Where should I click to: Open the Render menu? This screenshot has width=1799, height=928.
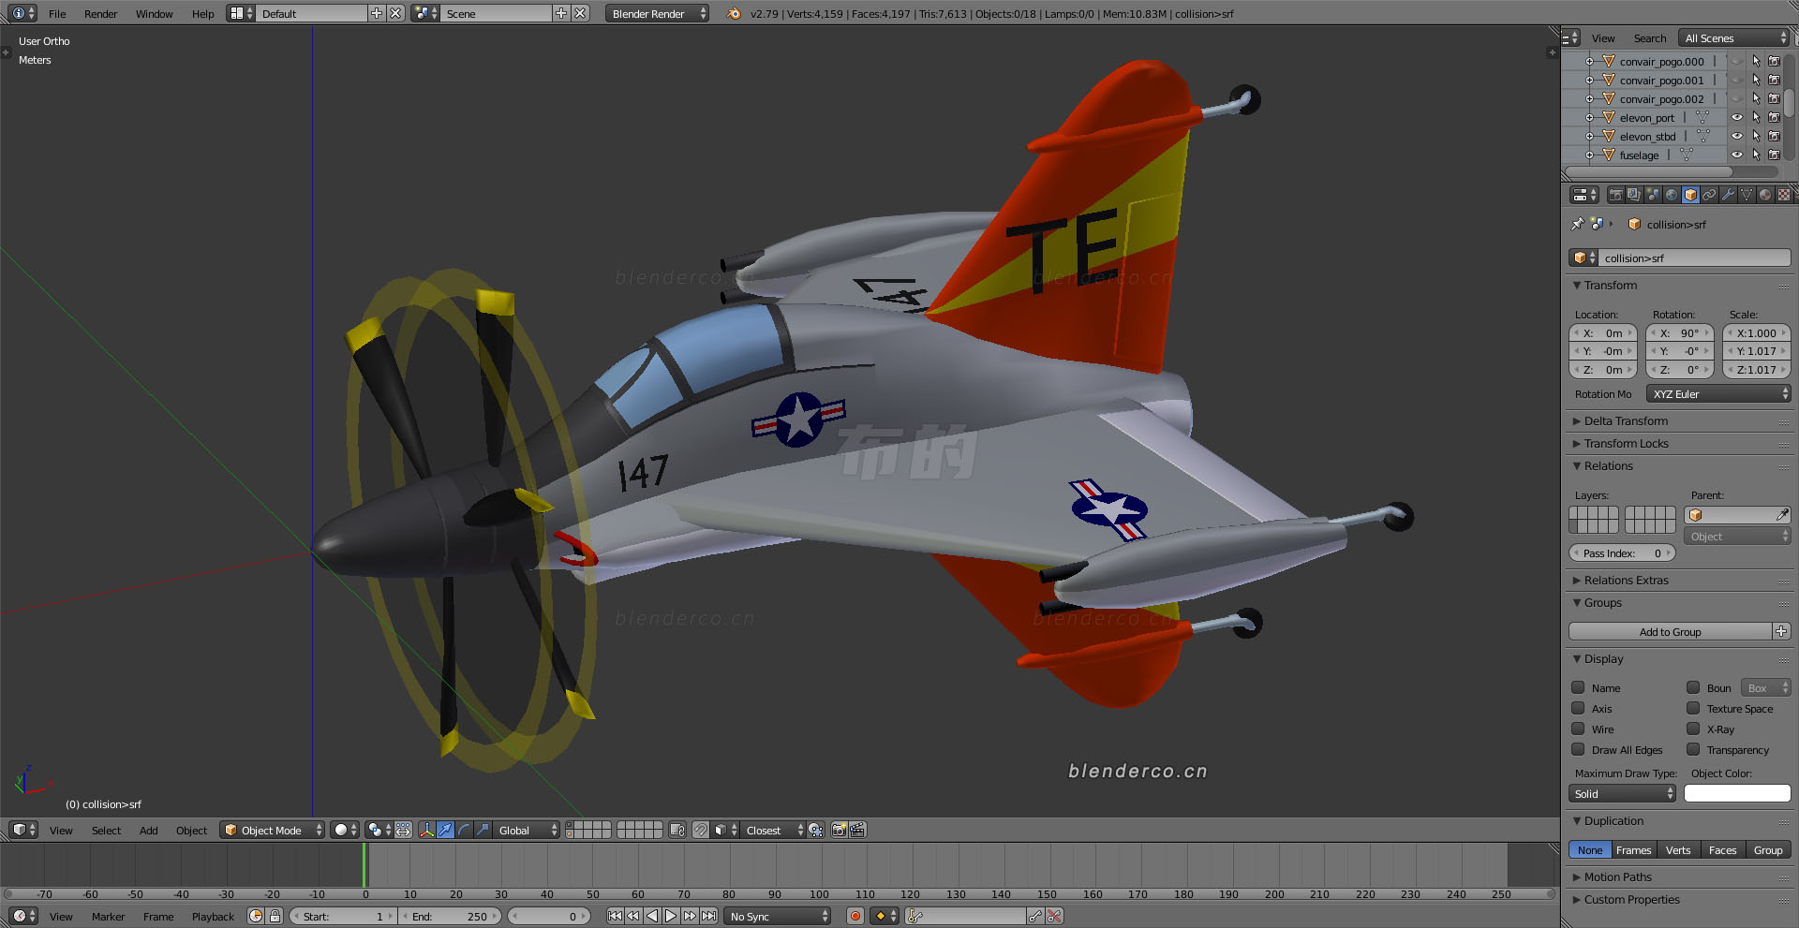pyautogui.click(x=100, y=14)
